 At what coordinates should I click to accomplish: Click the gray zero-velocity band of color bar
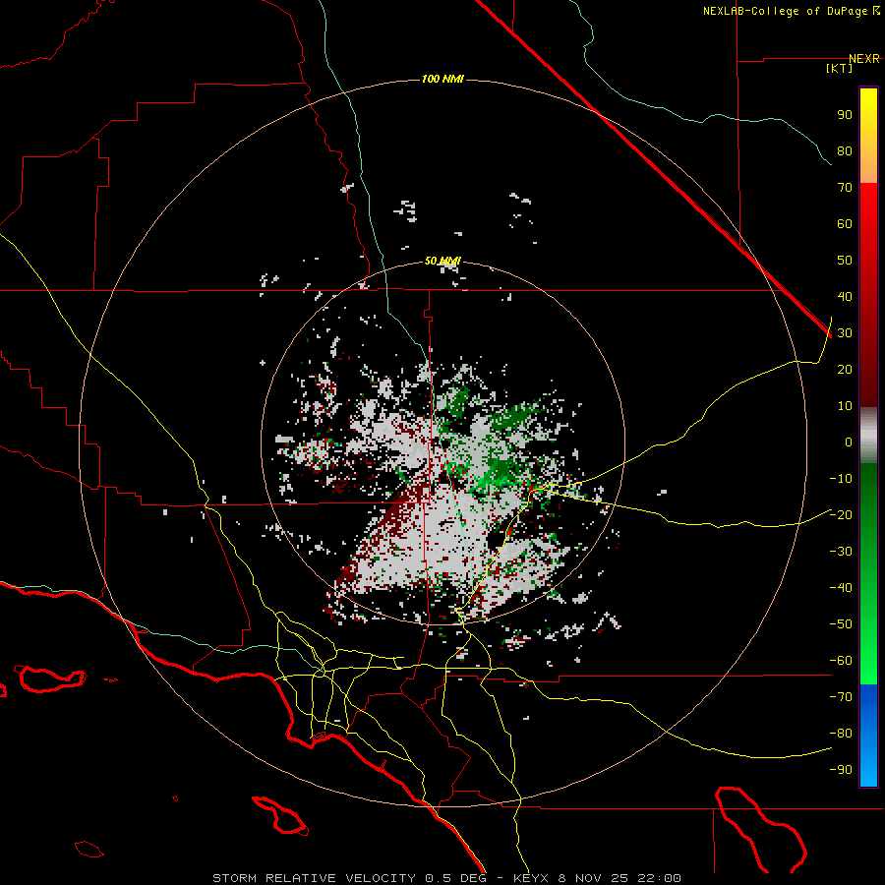[x=868, y=436]
